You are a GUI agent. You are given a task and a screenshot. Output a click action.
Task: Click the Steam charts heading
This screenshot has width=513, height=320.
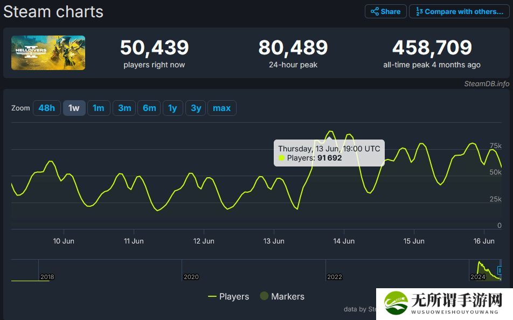[x=53, y=12]
